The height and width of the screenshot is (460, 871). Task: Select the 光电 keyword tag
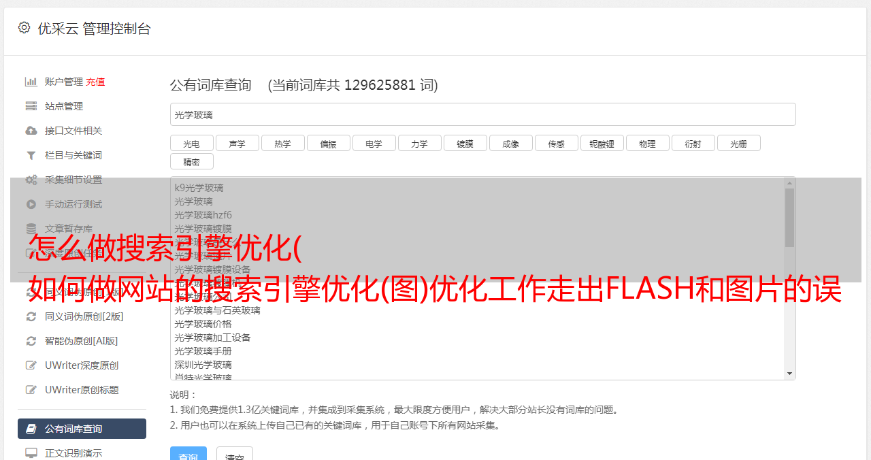(x=191, y=144)
